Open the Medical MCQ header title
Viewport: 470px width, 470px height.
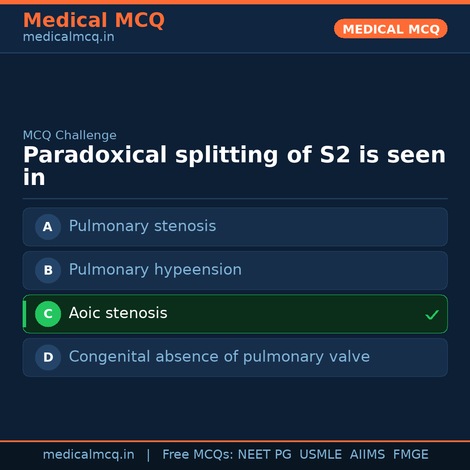point(94,20)
